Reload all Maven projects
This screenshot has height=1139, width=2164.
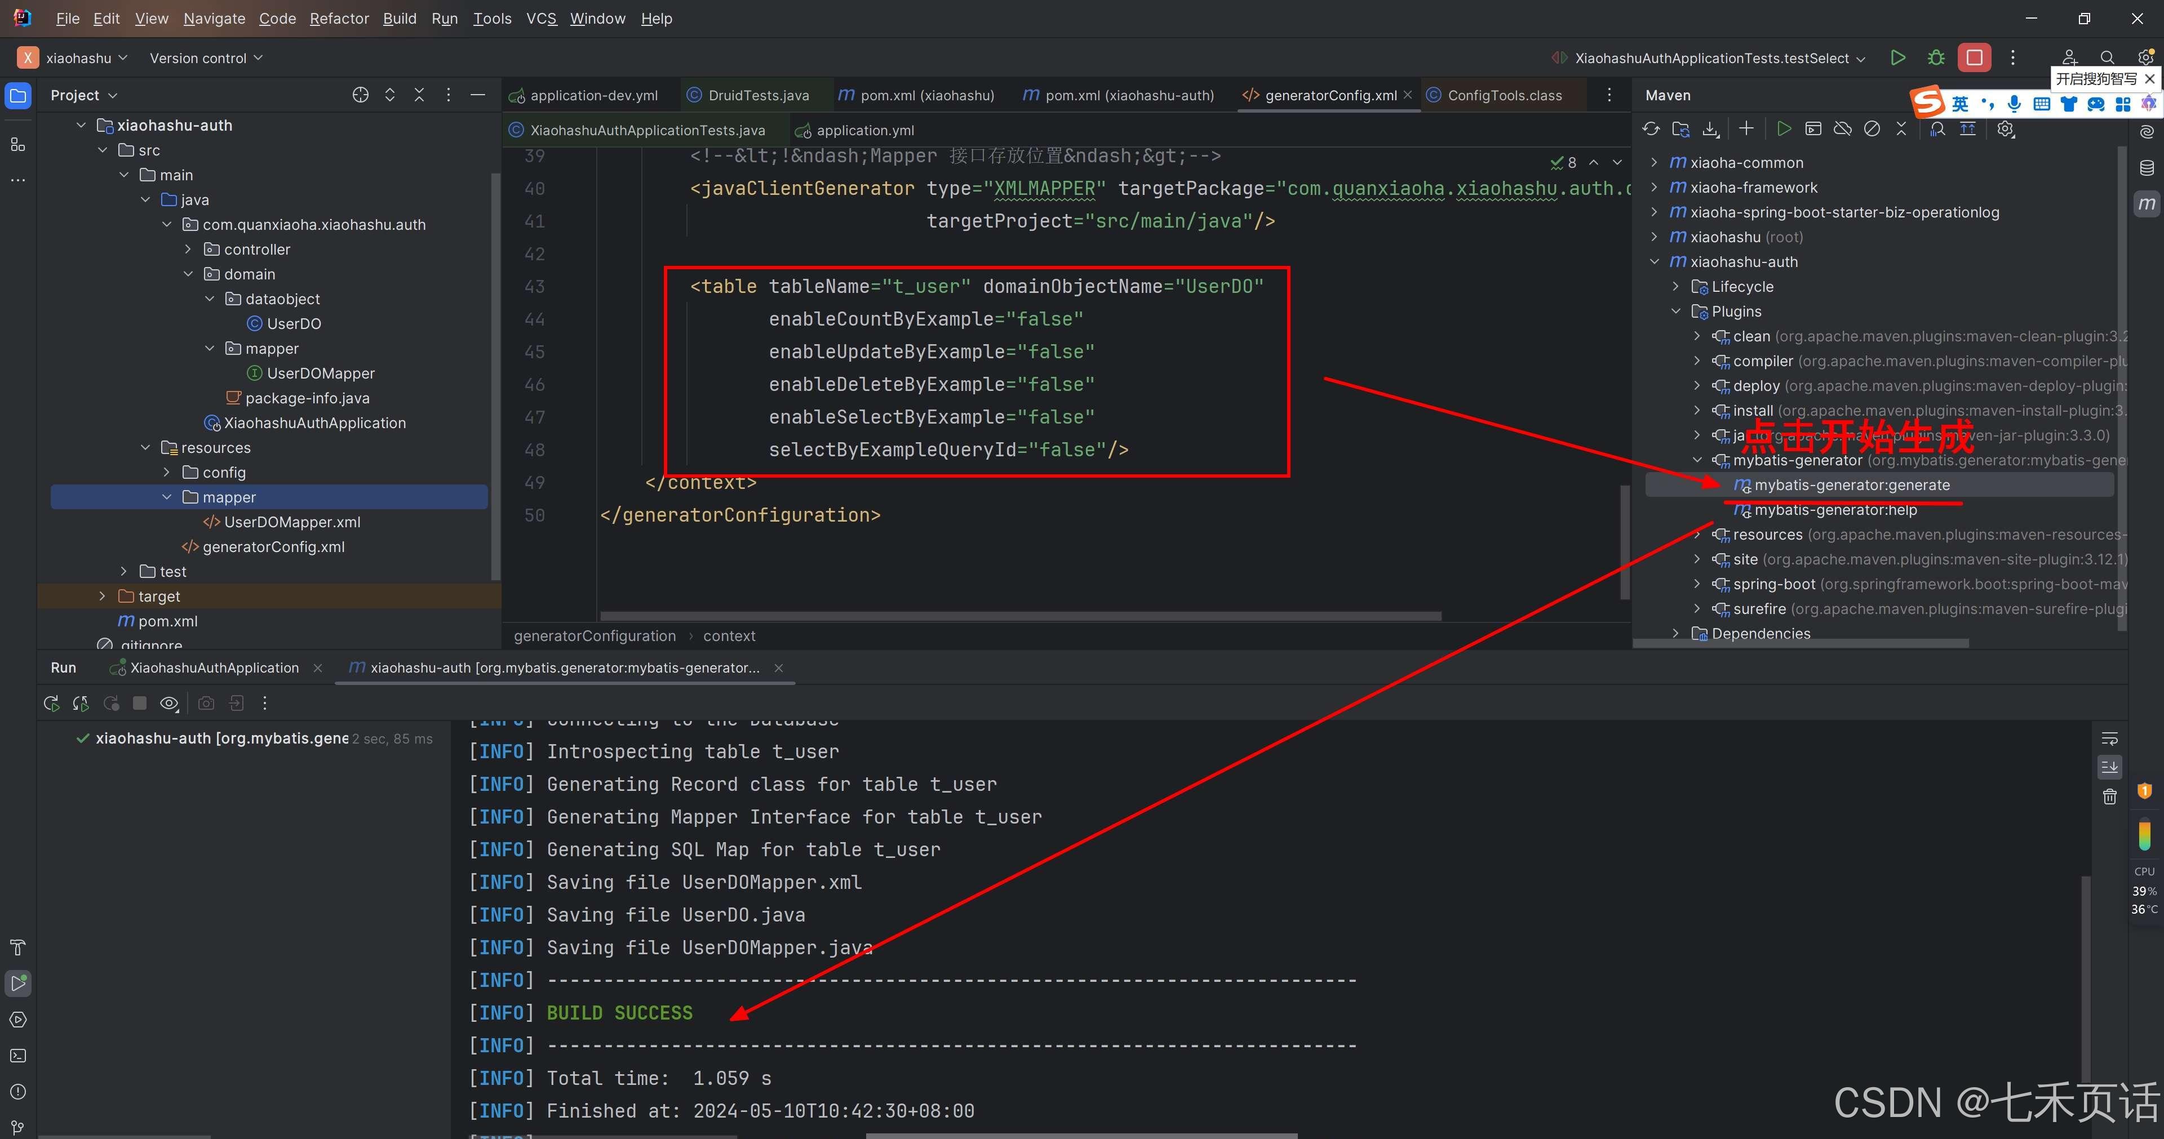1651,128
